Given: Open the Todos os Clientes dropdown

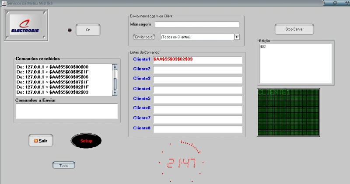Looking at the screenshot, I should (x=237, y=37).
